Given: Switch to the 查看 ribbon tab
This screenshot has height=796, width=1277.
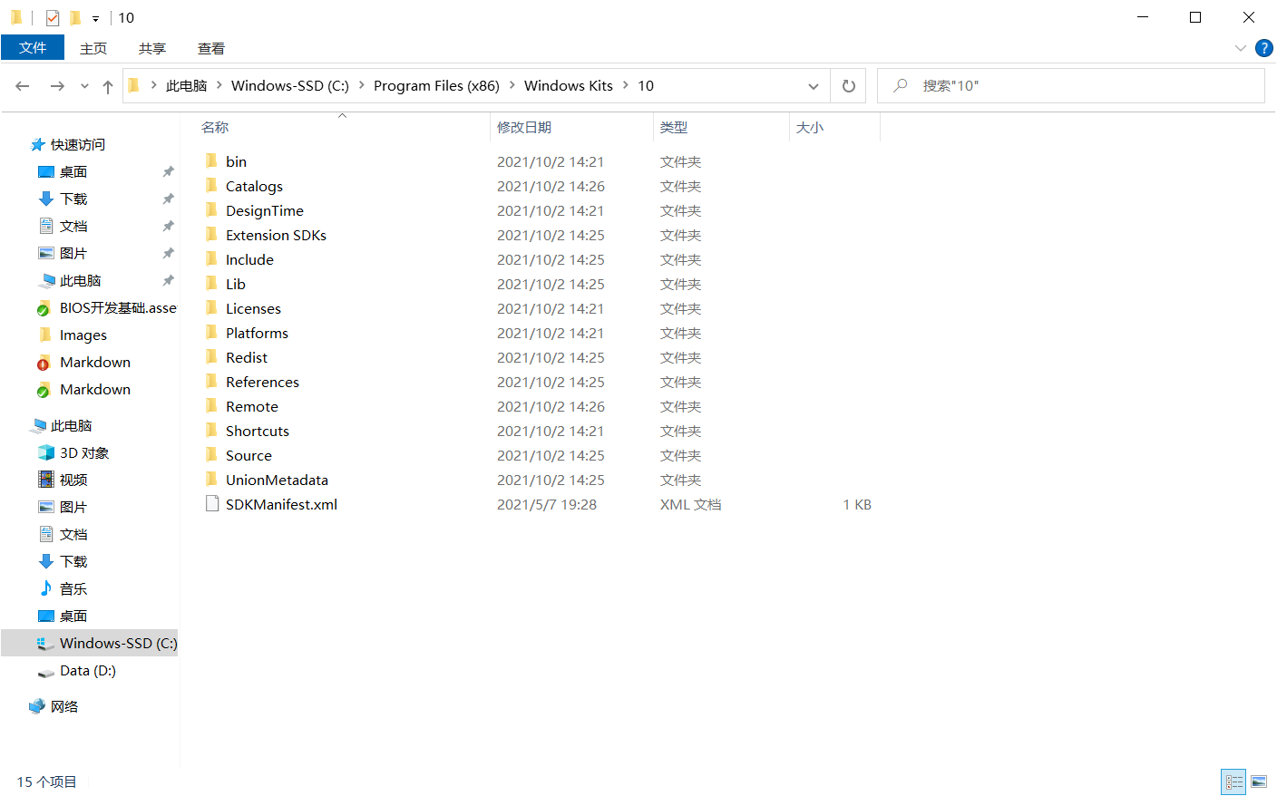Looking at the screenshot, I should [210, 48].
